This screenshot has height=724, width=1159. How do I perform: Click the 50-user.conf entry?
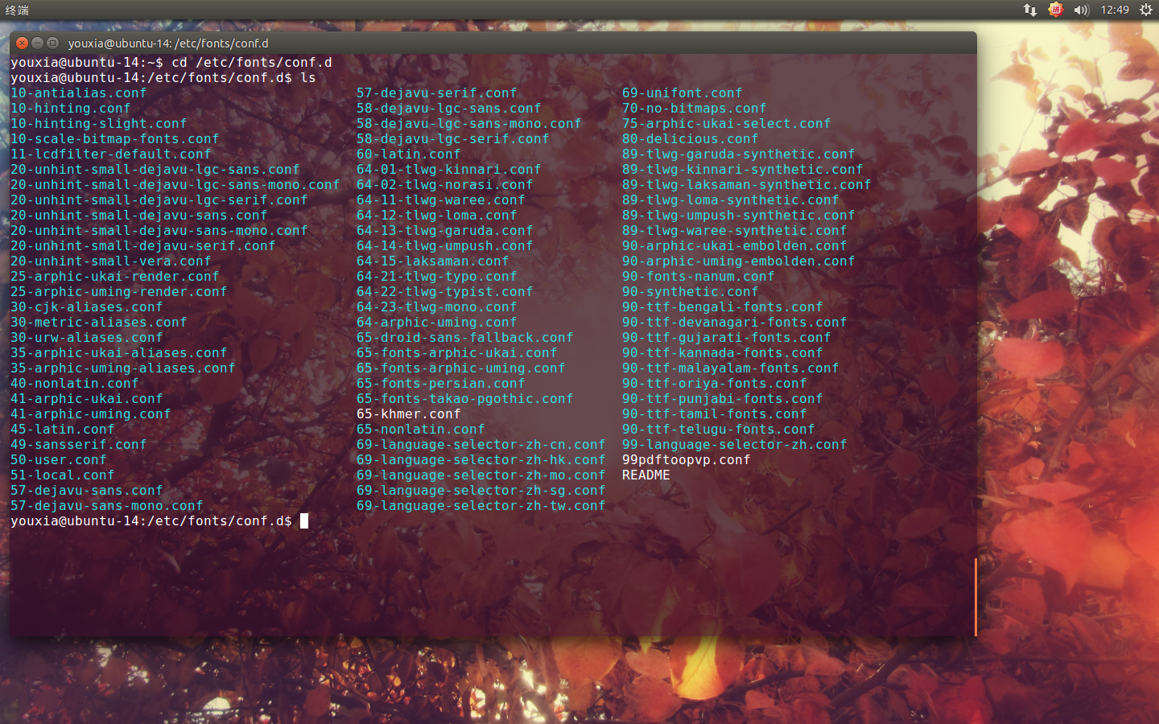pyautogui.click(x=59, y=460)
